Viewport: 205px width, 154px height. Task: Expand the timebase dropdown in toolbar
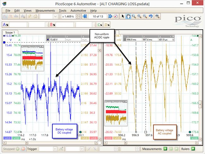[x=56, y=16]
